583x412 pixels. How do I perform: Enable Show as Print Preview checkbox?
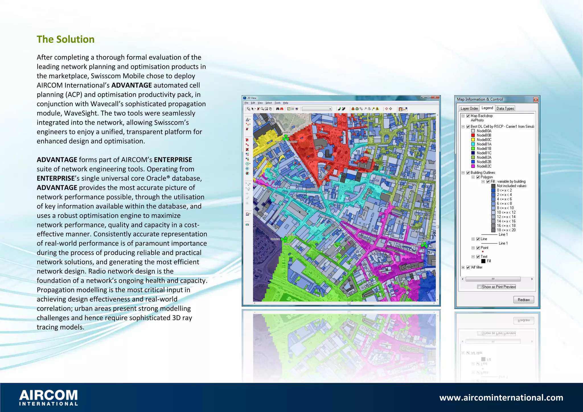479,287
